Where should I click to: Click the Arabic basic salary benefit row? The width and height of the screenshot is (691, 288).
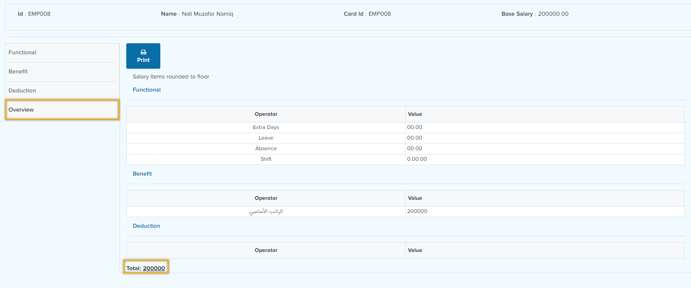(x=266, y=211)
